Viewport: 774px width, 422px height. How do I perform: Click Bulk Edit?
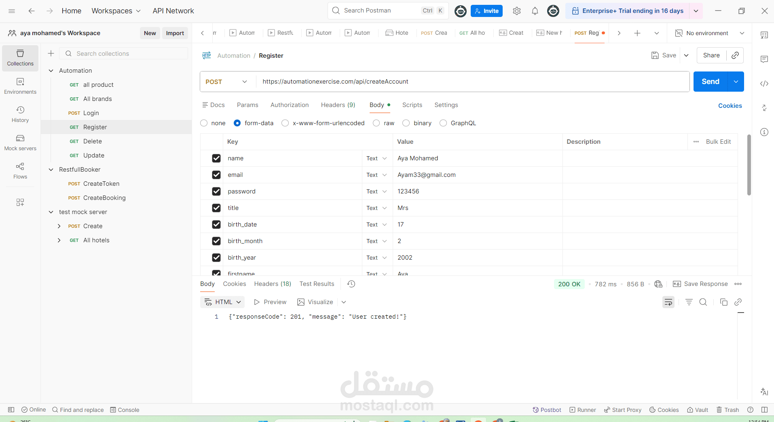(718, 142)
